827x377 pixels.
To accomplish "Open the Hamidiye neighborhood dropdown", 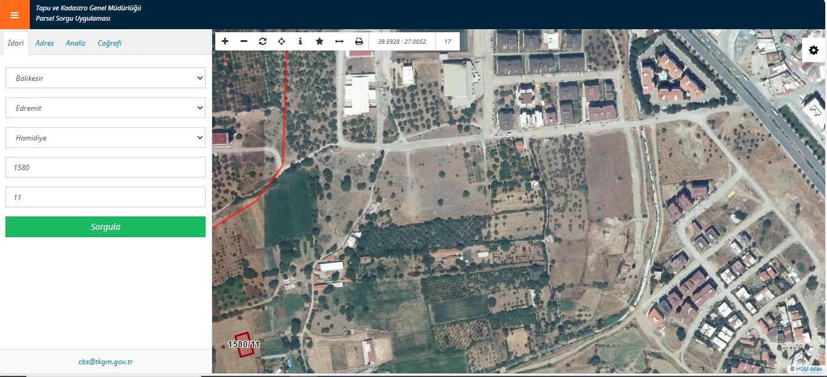I will [x=105, y=137].
